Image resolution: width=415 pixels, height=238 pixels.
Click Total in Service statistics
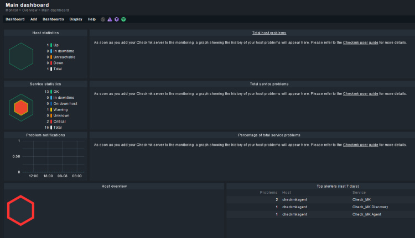[58, 128]
